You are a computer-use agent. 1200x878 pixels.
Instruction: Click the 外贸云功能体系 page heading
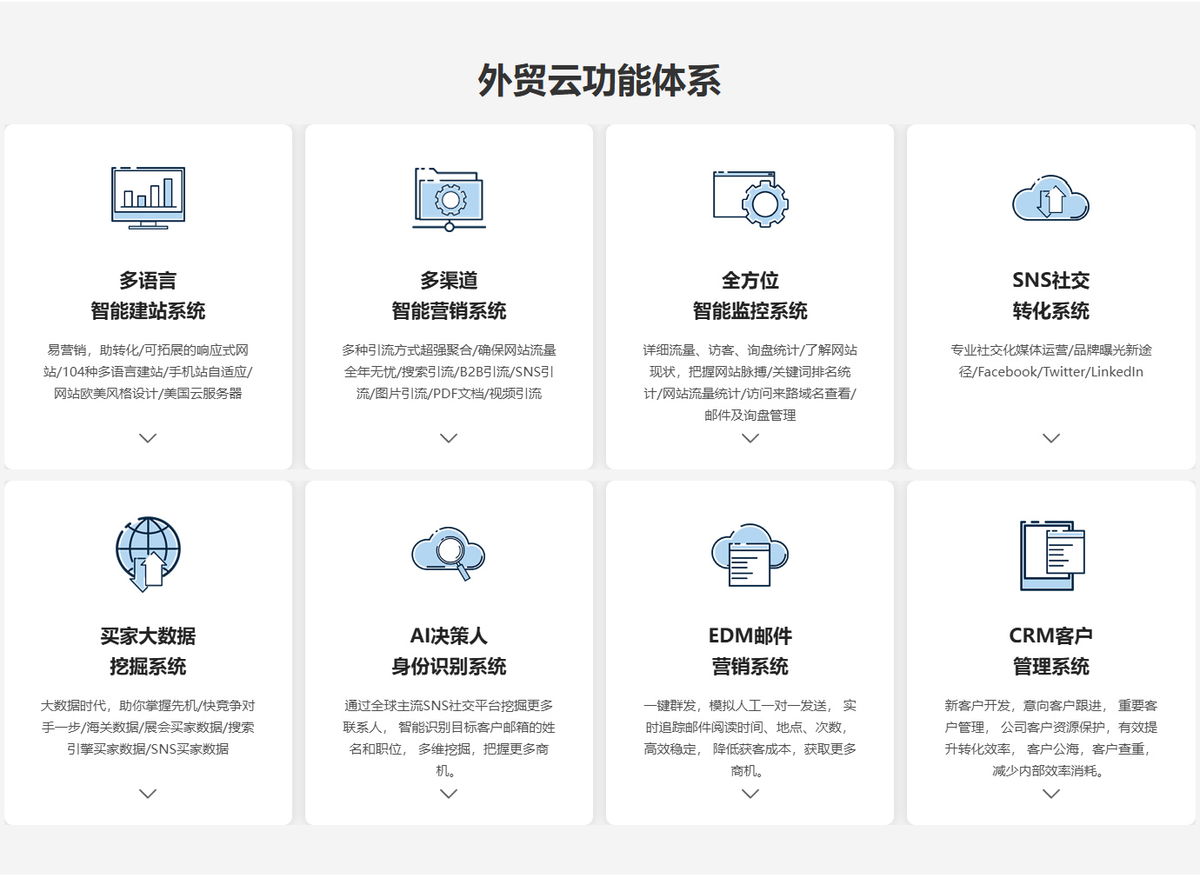599,81
